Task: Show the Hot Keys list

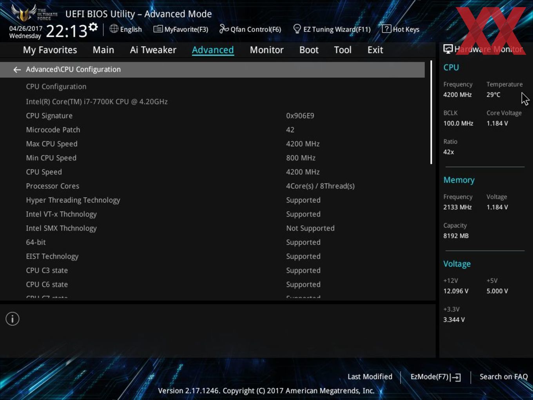Action: click(401, 29)
